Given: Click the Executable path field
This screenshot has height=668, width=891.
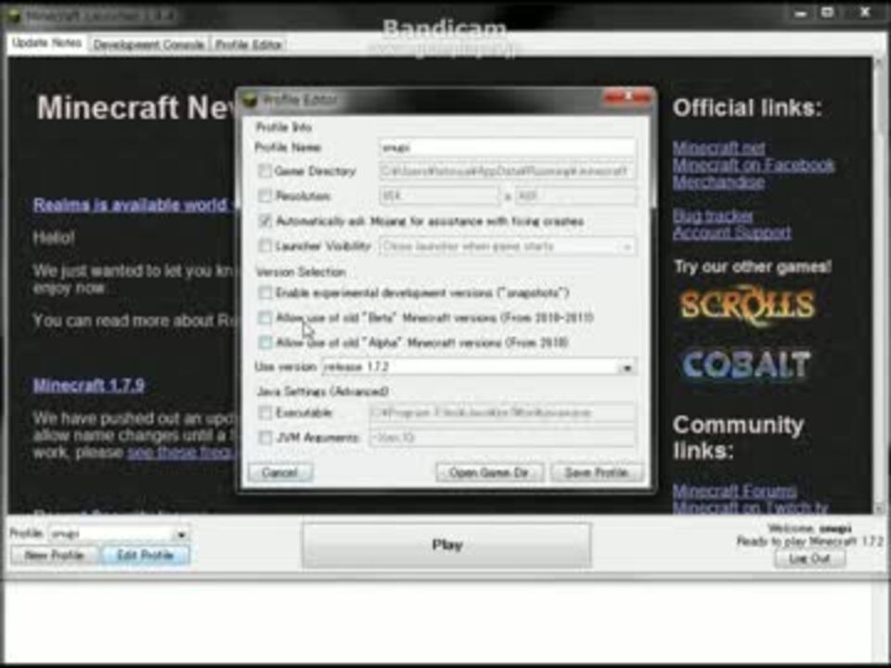Looking at the screenshot, I should point(502,412).
